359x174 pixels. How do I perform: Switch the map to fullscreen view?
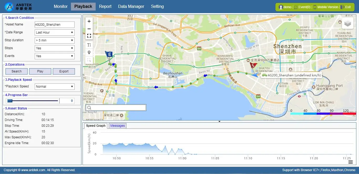click(89, 36)
